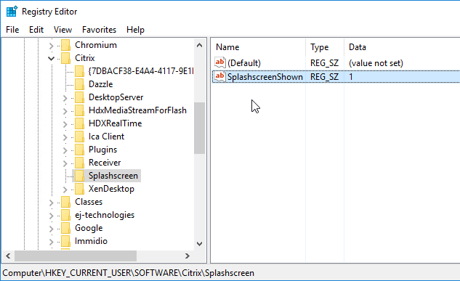Viewport: 460px width, 281px height.
Task: Expand the Receiver key
Action: click(x=65, y=163)
